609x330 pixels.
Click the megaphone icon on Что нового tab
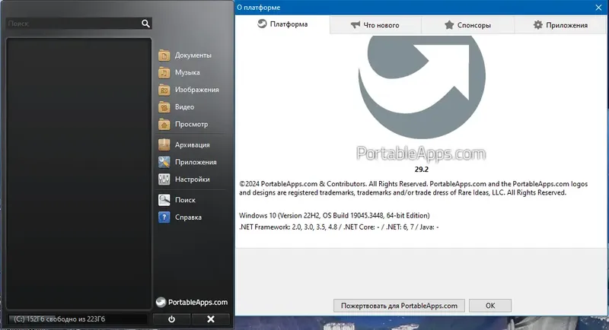[x=356, y=25]
